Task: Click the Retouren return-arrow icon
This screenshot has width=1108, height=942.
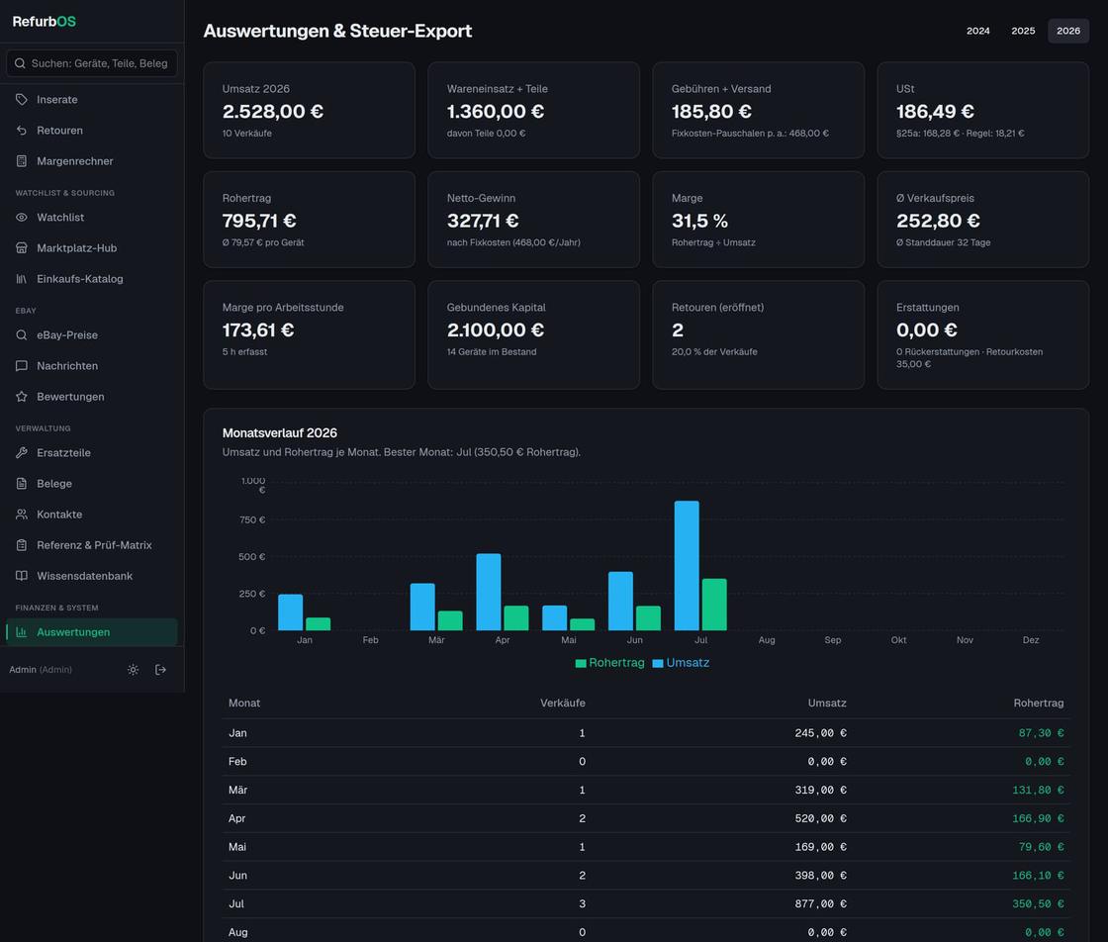Action: [21, 130]
